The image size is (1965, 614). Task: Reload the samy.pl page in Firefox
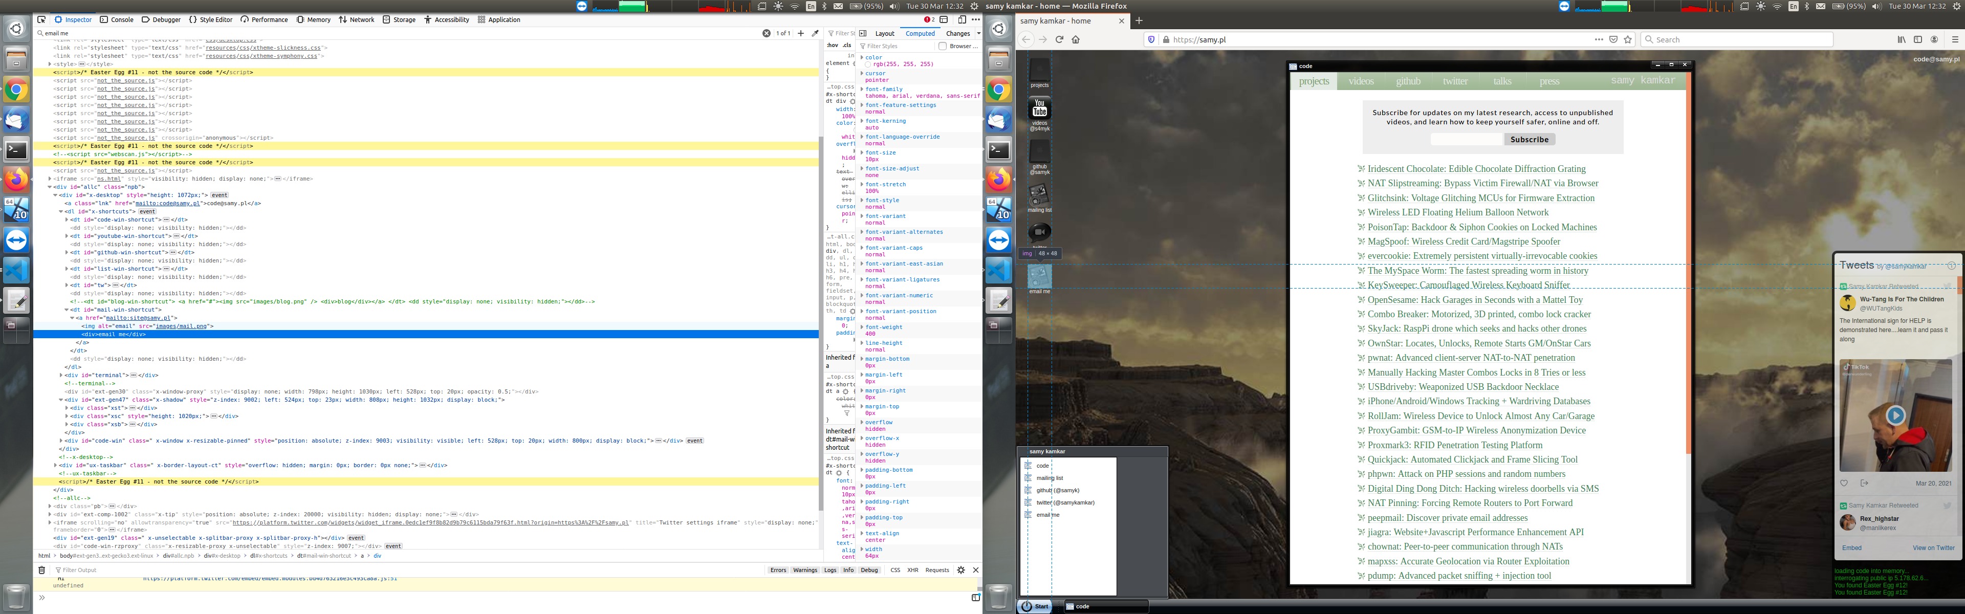[x=1059, y=40]
